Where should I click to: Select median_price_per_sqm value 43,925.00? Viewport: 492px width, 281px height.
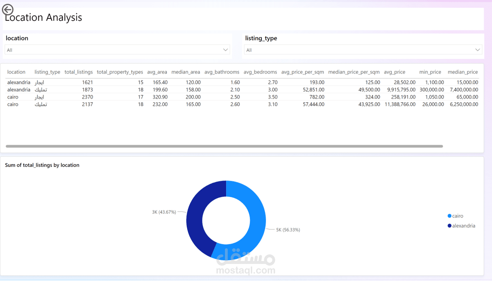point(369,104)
